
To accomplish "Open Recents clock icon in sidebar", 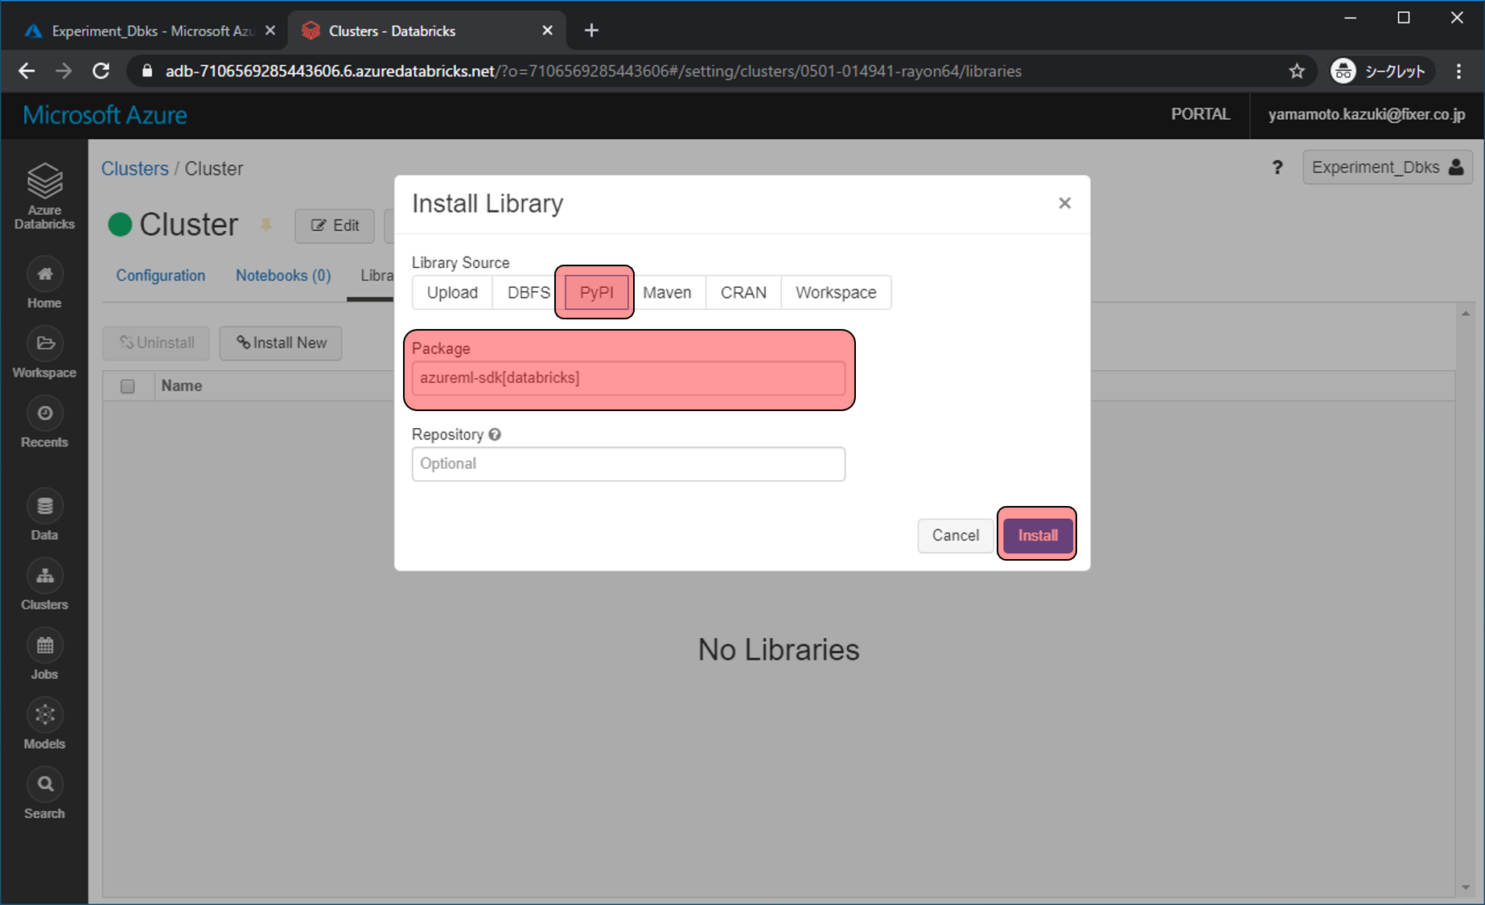I will click(x=45, y=413).
